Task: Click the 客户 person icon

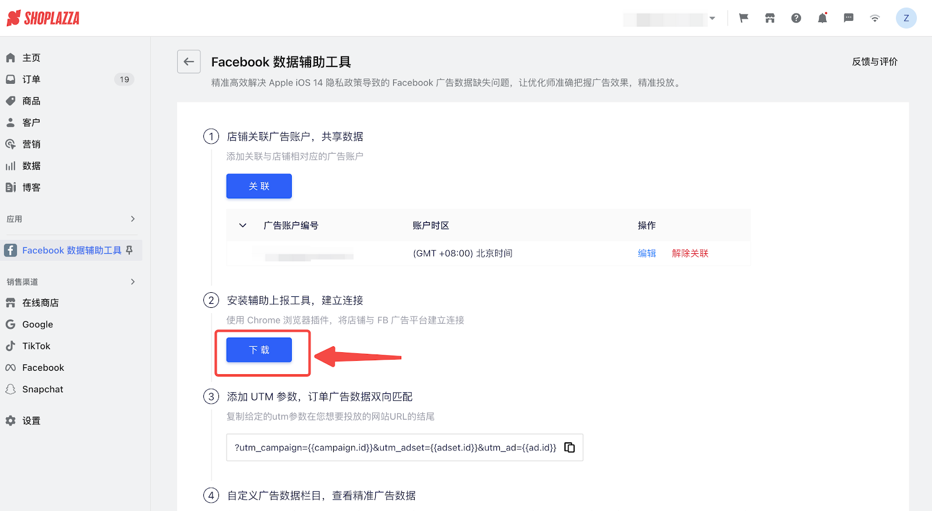Action: (10, 122)
